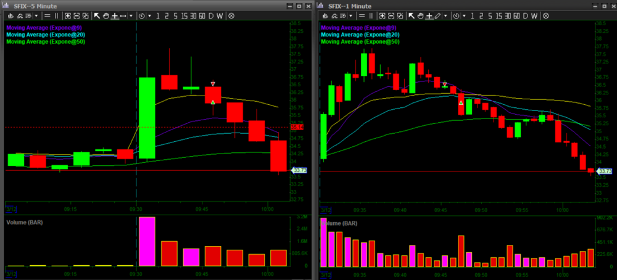Click the vertical lines icon in 1 Minute toolbar
The width and height of the screenshot is (617, 280).
click(x=371, y=15)
